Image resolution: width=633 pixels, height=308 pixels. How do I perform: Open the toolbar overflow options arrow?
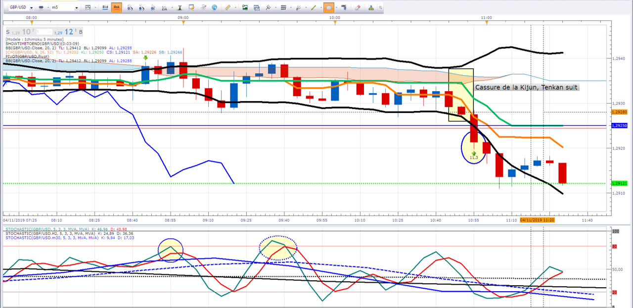pyautogui.click(x=380, y=8)
